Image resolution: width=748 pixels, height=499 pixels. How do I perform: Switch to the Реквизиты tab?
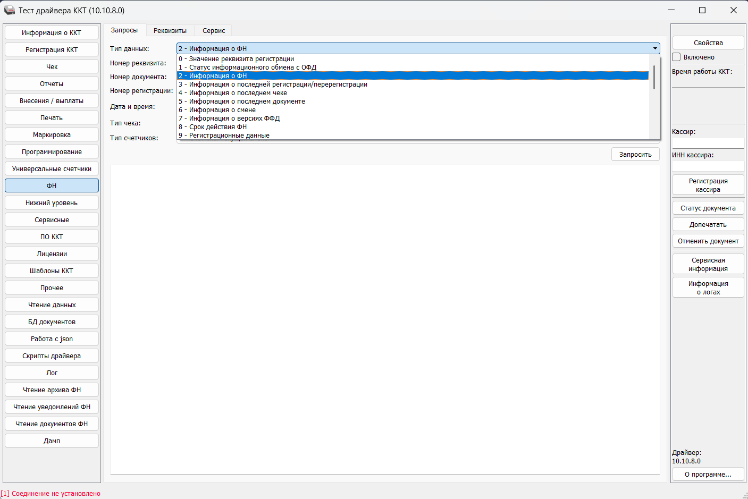pos(170,31)
